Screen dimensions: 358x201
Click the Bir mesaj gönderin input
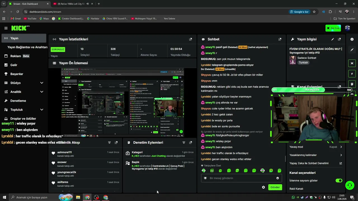241,178
